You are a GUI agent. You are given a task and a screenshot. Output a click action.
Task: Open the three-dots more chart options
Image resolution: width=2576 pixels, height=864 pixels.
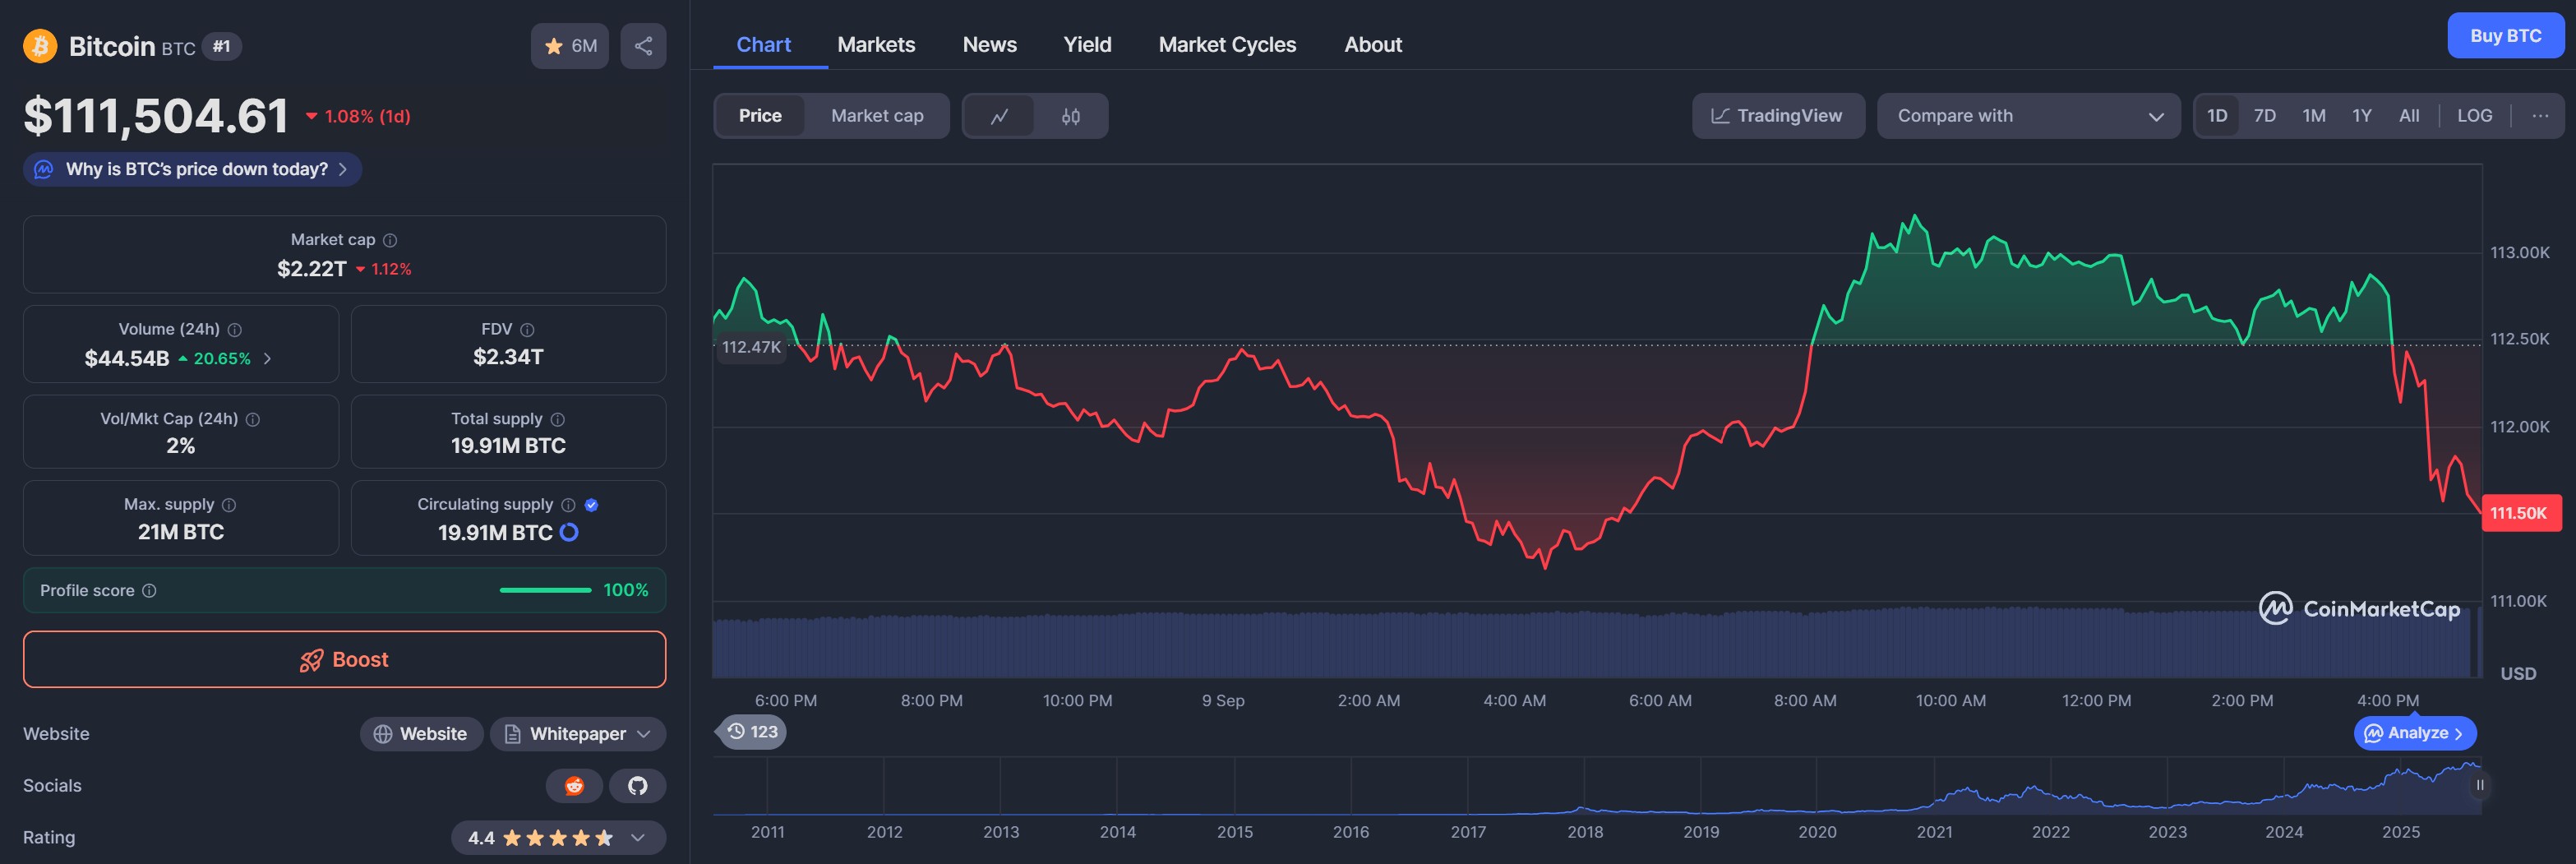click(x=2539, y=116)
